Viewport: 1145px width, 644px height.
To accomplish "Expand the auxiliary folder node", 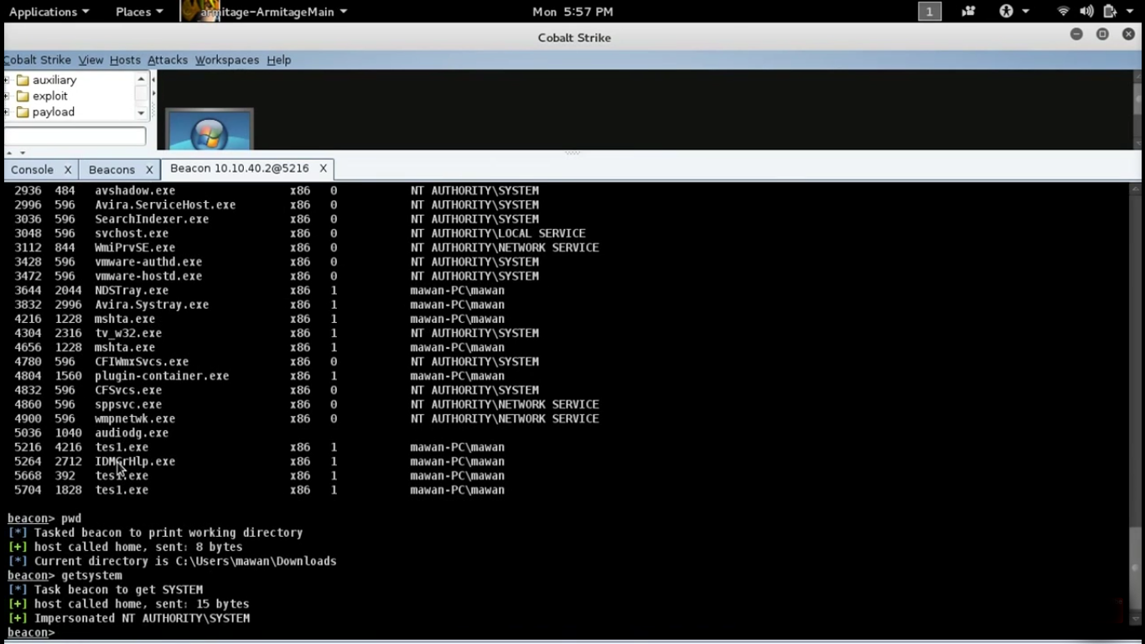I will pos(7,80).
